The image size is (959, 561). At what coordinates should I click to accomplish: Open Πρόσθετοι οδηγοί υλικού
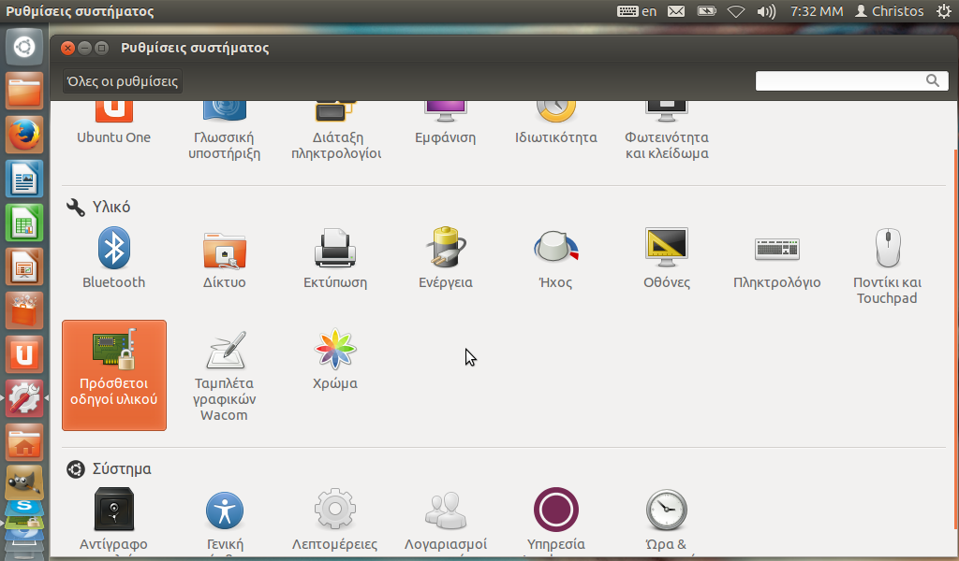click(113, 375)
